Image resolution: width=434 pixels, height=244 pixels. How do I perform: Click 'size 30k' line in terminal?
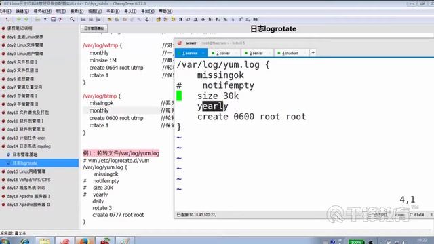218,96
